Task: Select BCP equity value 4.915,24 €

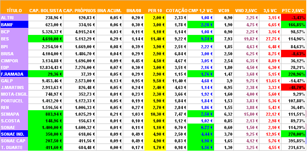Action: point(80,32)
